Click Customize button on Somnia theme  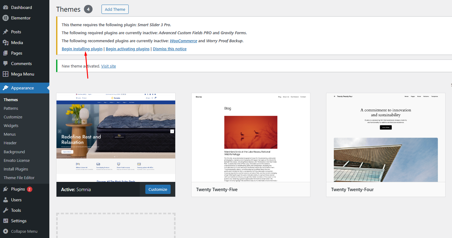click(x=158, y=189)
